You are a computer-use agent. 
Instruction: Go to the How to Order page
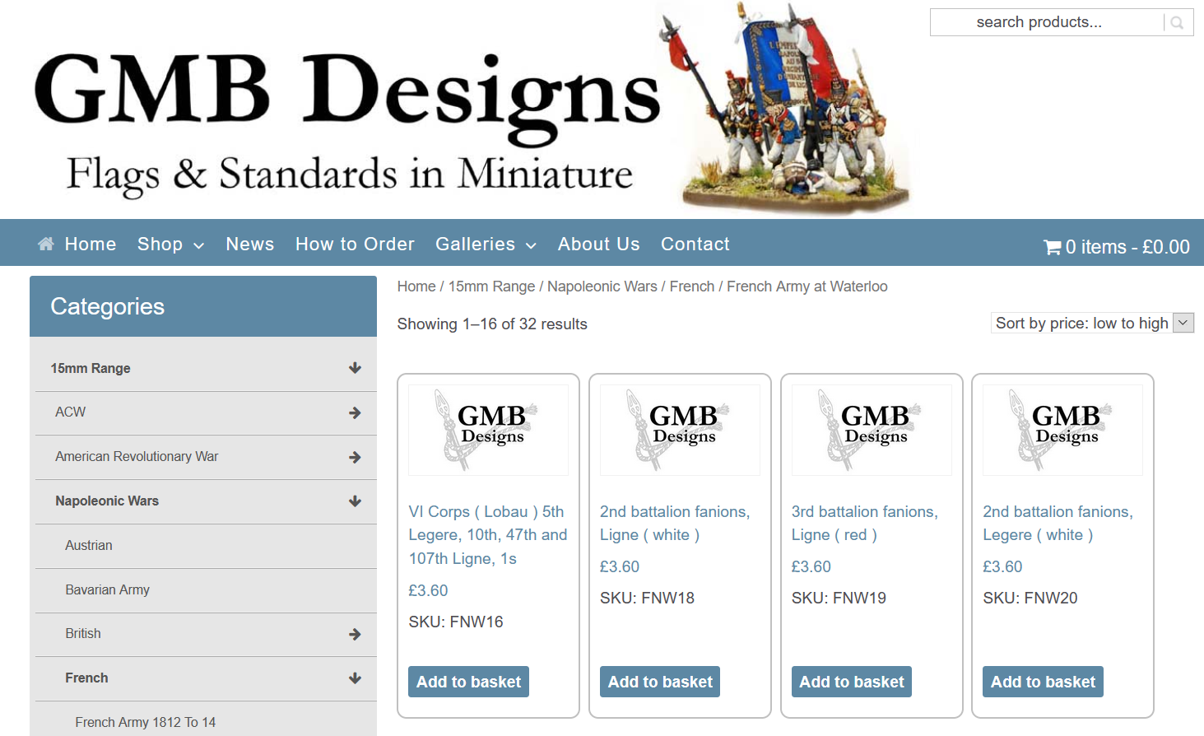click(x=355, y=245)
